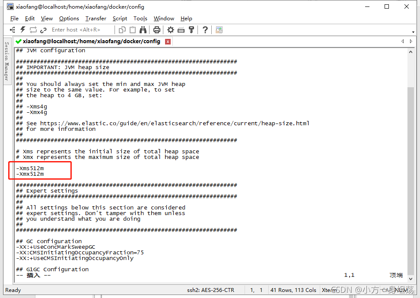Click the -XX:CMSInitiatingOccupancyFraction=75 line
Screen dimensions: 420x298
[80, 253]
